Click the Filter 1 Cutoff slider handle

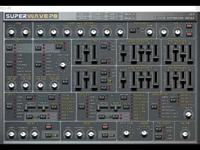tap(78, 62)
